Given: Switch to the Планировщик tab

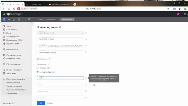Looking at the screenshot, I should [51, 19].
